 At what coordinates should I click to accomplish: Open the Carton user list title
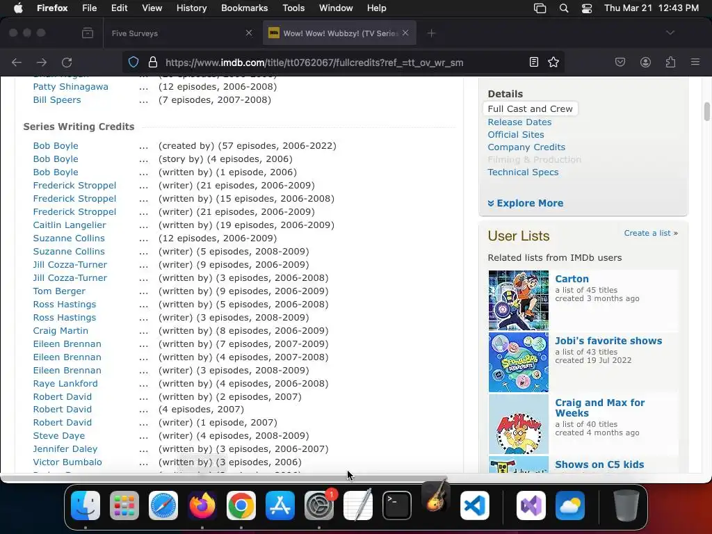click(572, 279)
